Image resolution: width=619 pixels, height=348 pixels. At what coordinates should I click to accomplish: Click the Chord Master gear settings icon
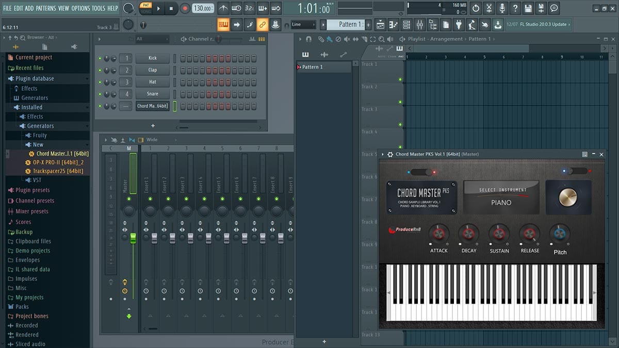[x=390, y=154]
